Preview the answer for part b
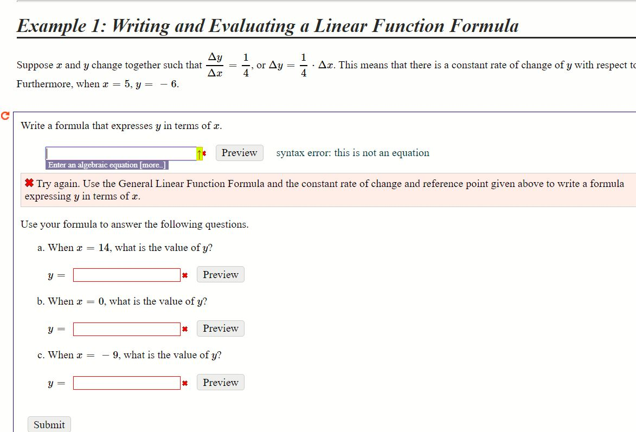The height and width of the screenshot is (432, 636). (221, 328)
